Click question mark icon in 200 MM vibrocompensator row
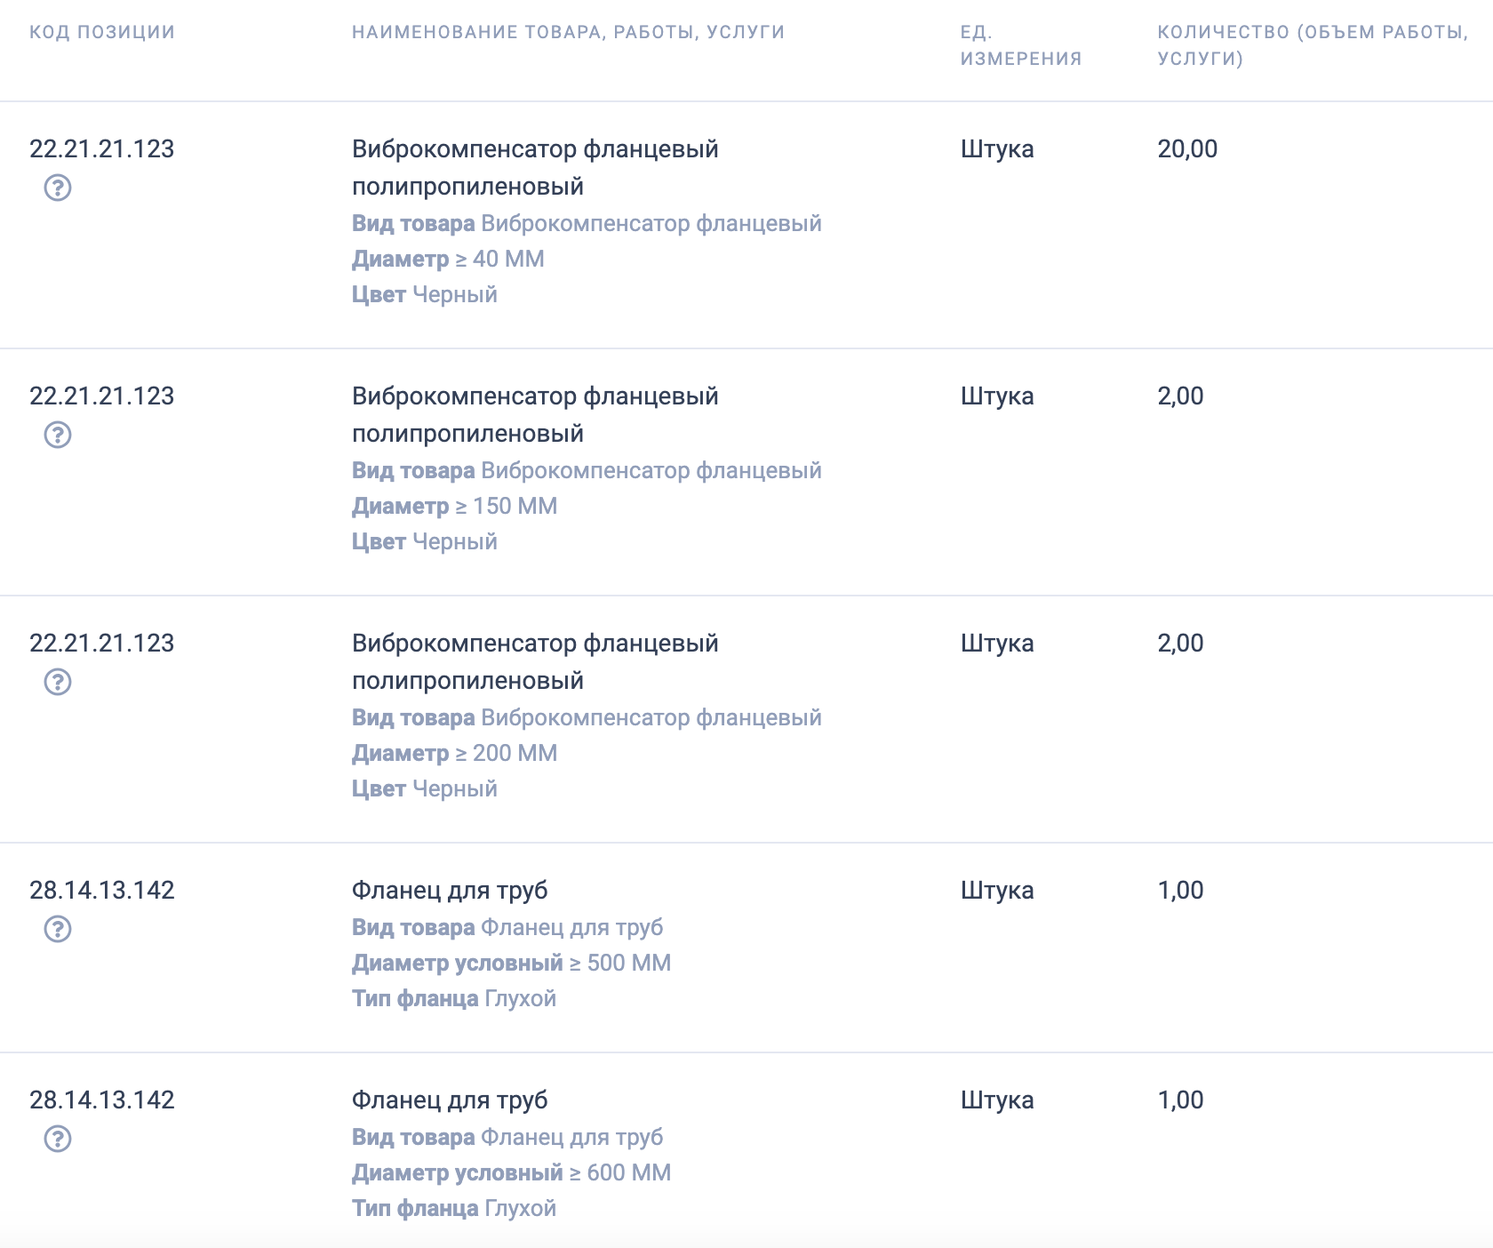This screenshot has height=1248, width=1493. click(58, 682)
